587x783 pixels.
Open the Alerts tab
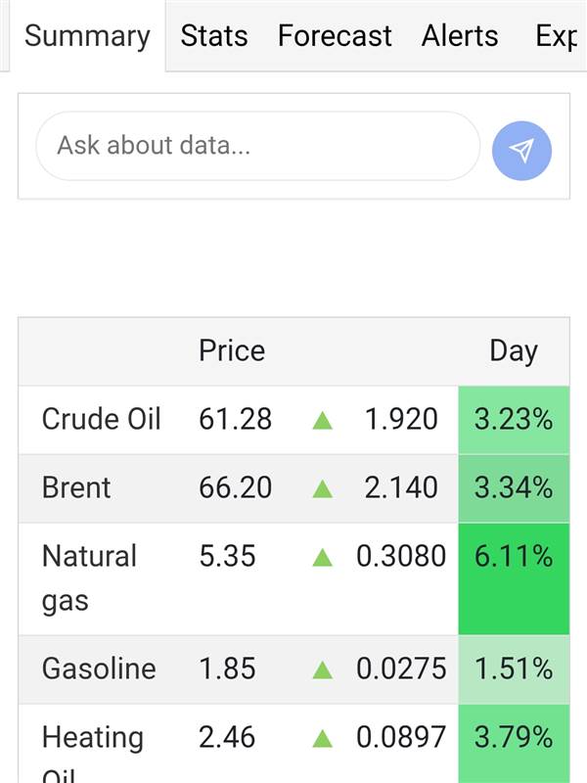[x=460, y=36]
